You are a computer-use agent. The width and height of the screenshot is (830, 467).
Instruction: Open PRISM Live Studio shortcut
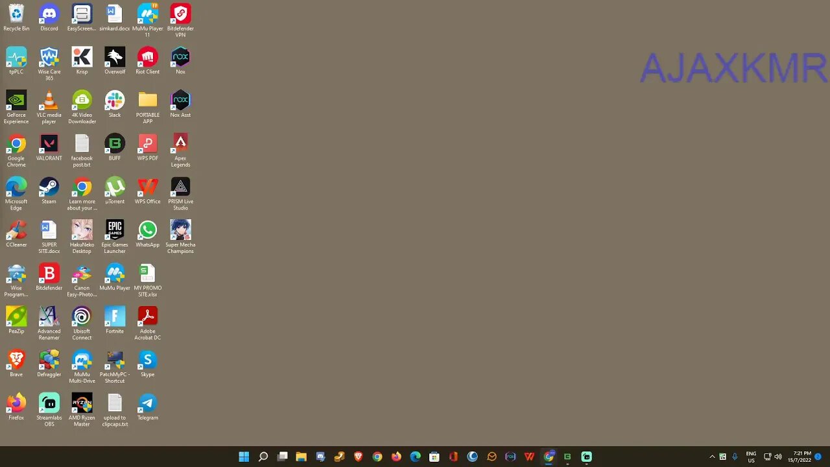180,193
